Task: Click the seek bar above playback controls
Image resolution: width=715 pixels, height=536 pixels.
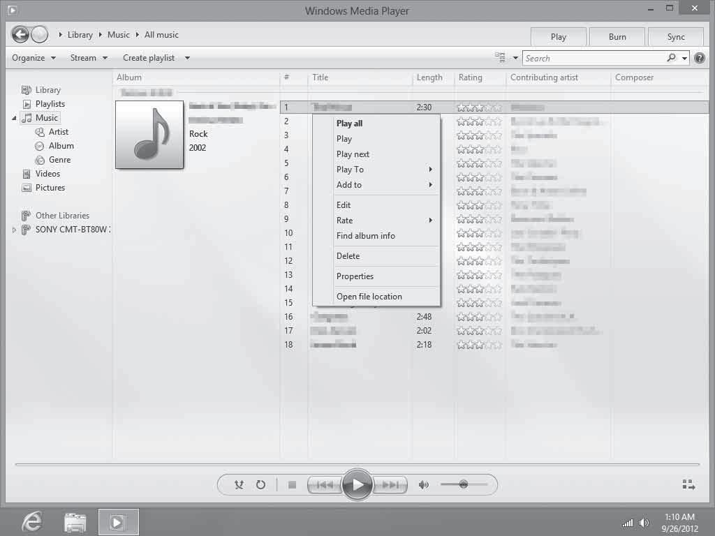Action: click(357, 464)
